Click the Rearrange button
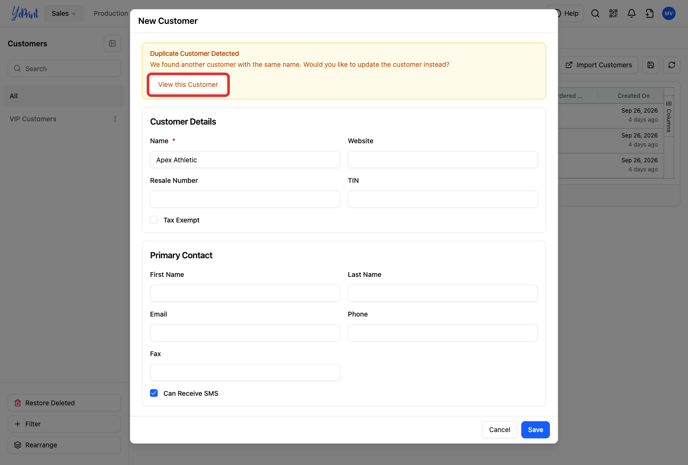This screenshot has width=688, height=465. pos(64,445)
